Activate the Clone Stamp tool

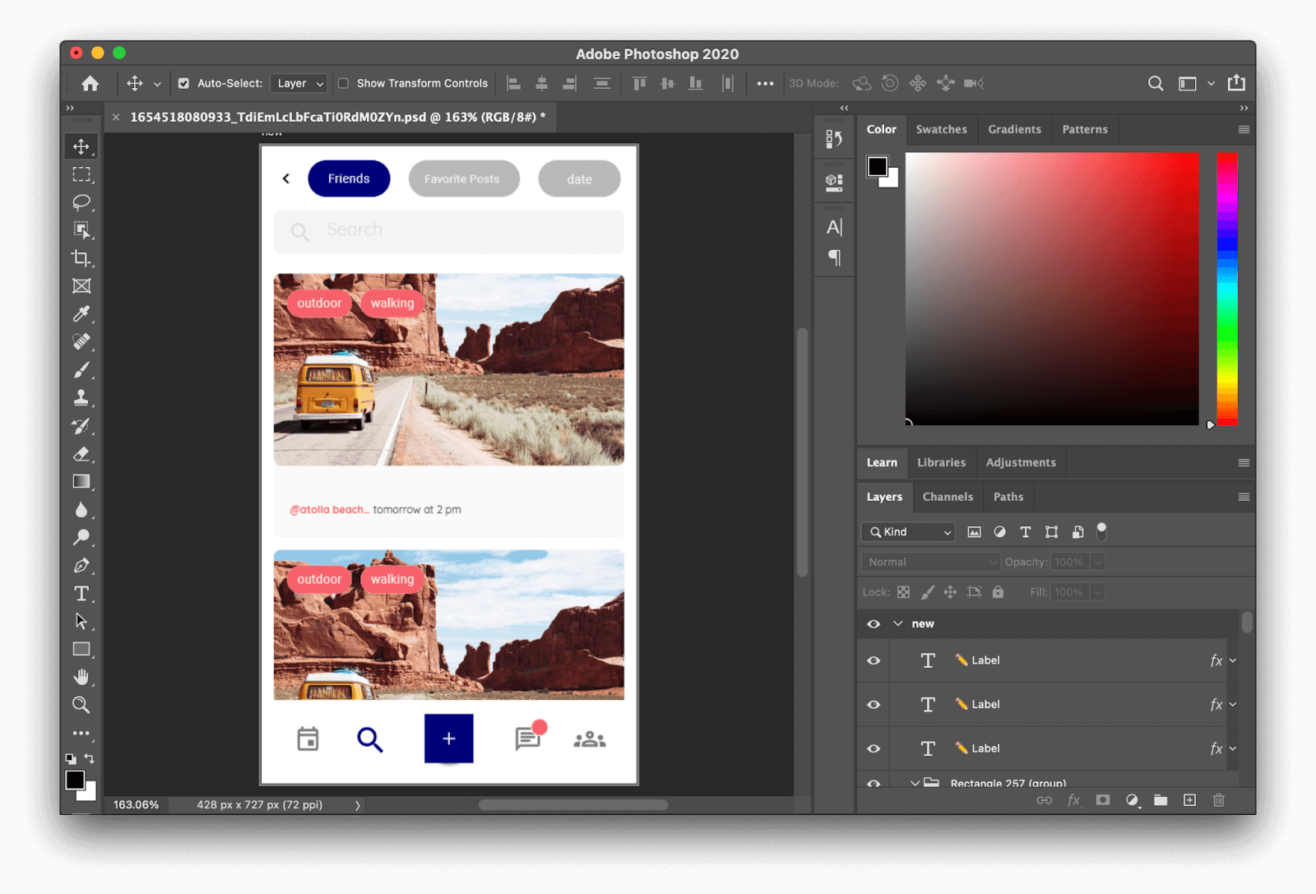click(x=81, y=398)
